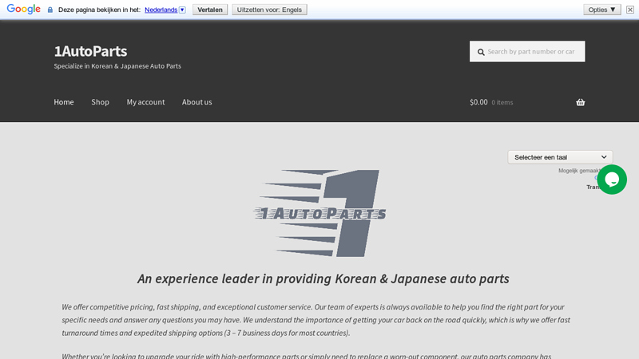The width and height of the screenshot is (639, 359).
Task: Open the green chat bubble widget
Action: [x=612, y=179]
